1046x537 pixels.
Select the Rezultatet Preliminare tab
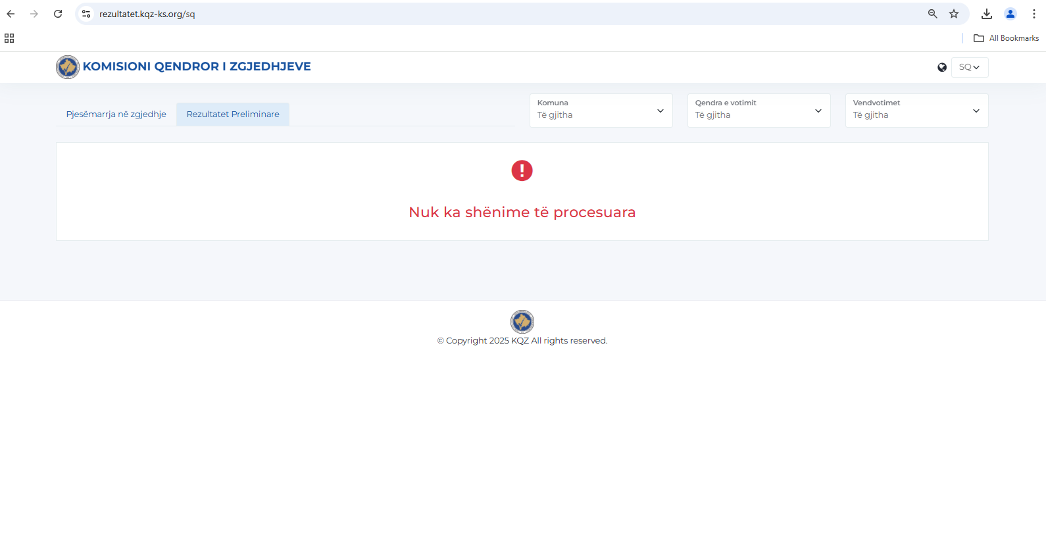click(x=233, y=115)
